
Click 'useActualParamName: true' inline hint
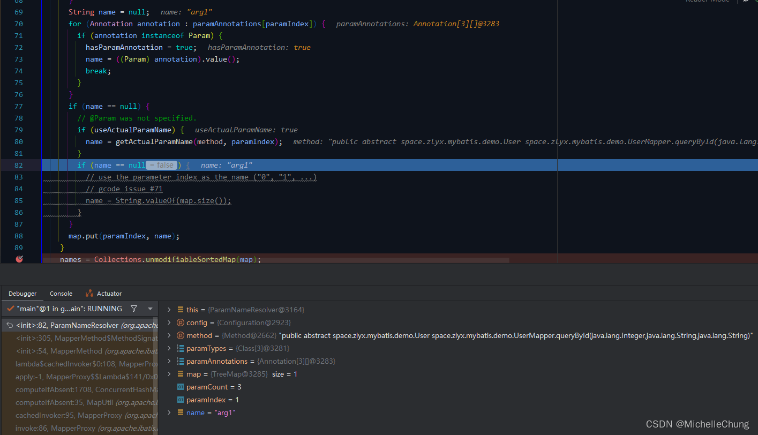pyautogui.click(x=246, y=130)
